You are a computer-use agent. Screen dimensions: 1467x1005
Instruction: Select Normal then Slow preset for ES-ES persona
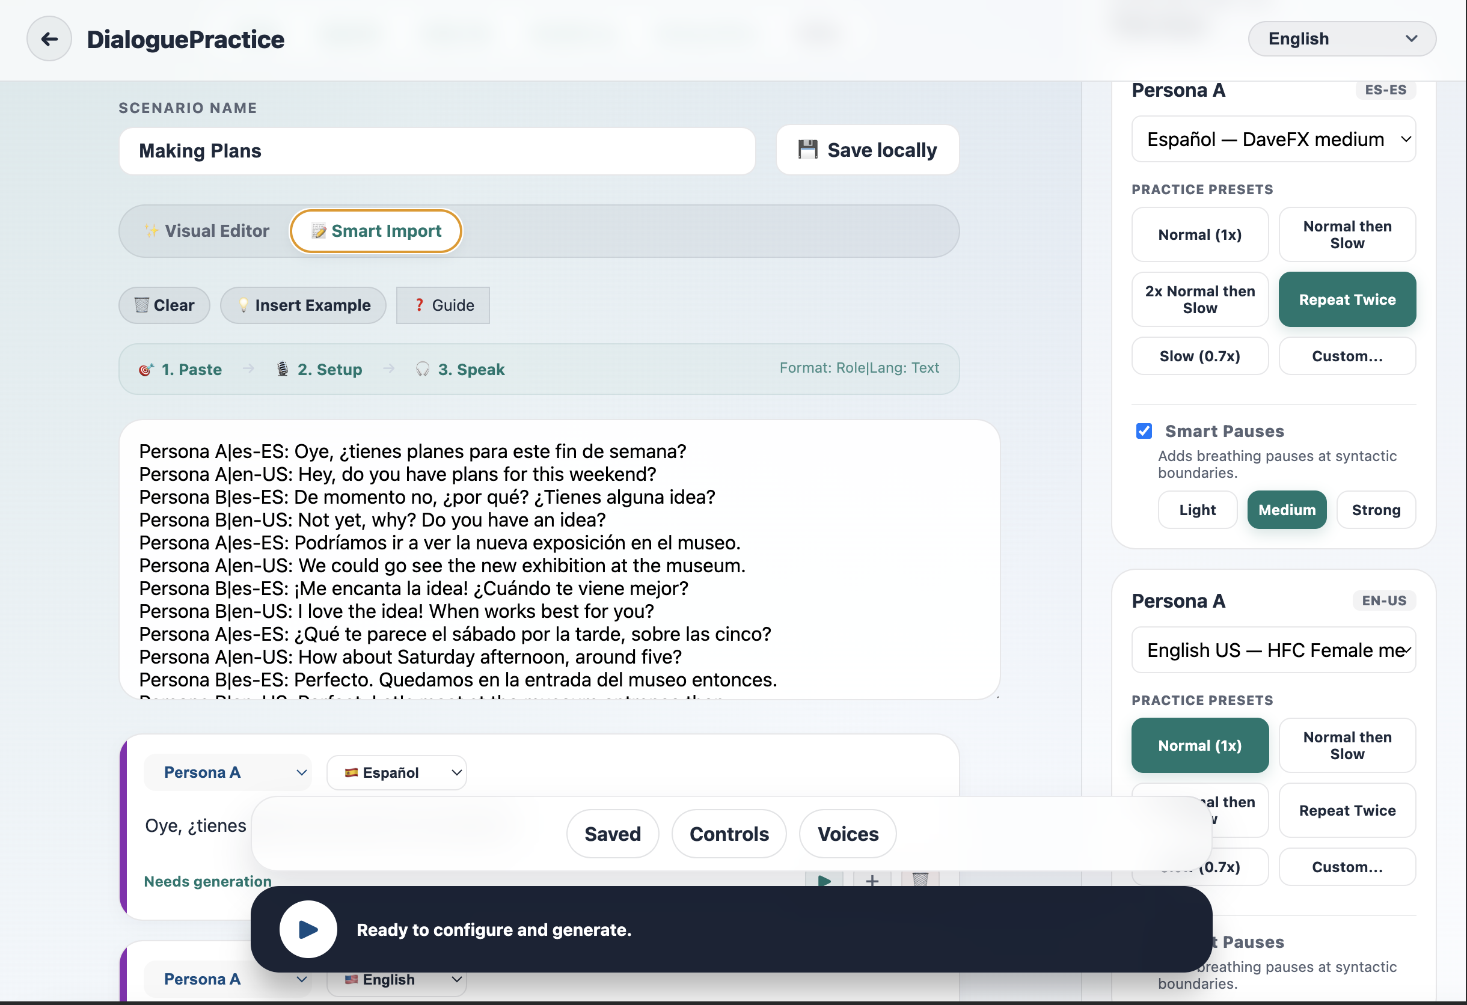(x=1347, y=234)
